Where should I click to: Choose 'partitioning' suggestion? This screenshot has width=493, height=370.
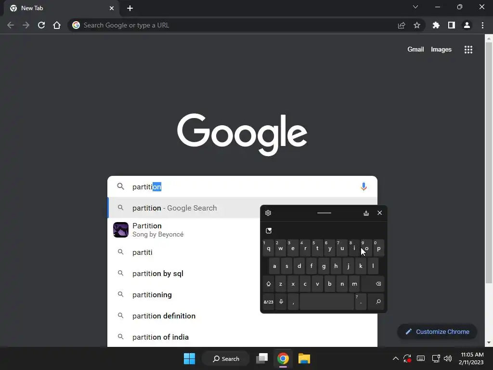pyautogui.click(x=183, y=294)
